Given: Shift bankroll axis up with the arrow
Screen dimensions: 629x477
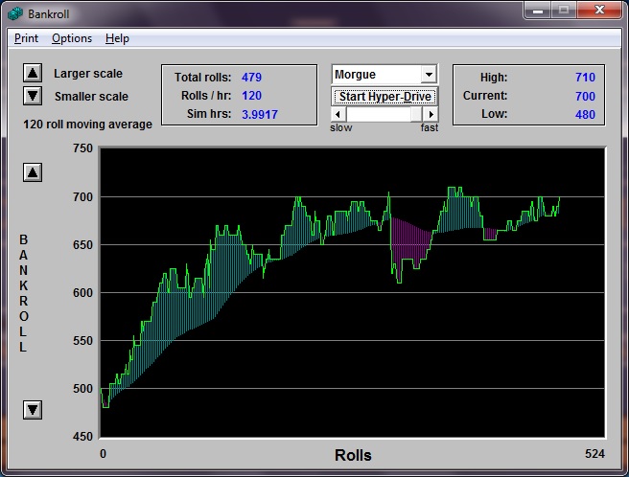Looking at the screenshot, I should (x=33, y=172).
